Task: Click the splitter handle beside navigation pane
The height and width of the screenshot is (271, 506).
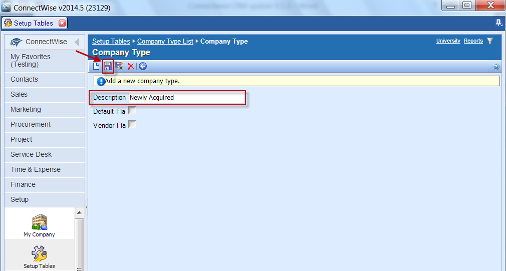Action: (86, 207)
